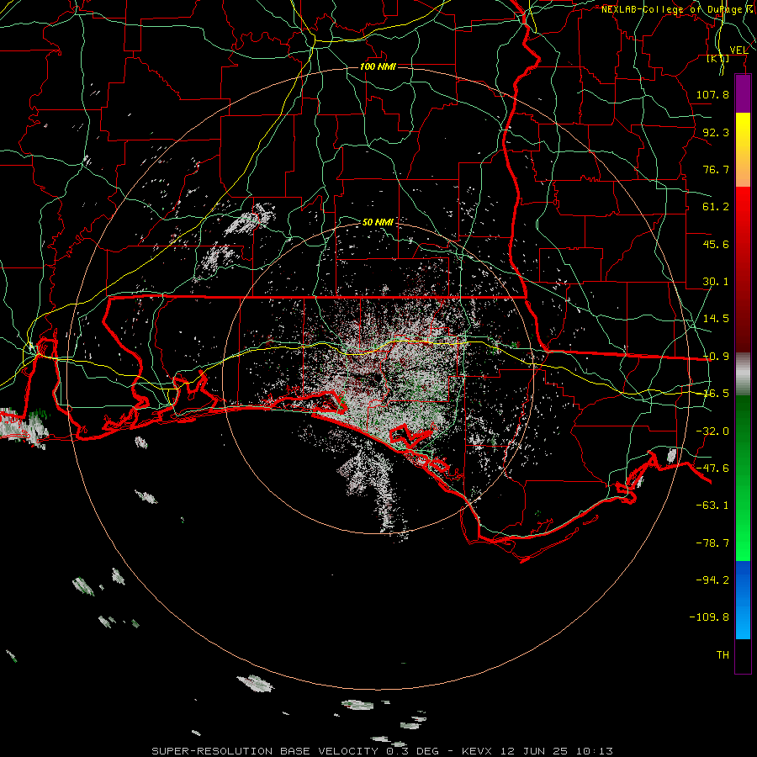Click the blue segment of velocity color bar
Screen dimensions: 757x757
pos(743,600)
